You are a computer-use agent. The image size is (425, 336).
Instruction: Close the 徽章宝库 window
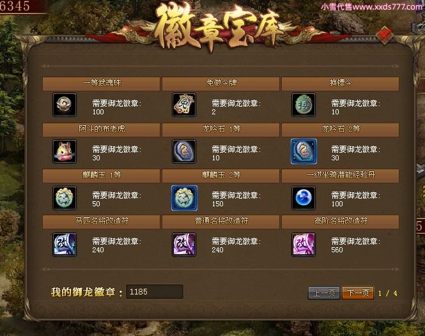(x=385, y=34)
